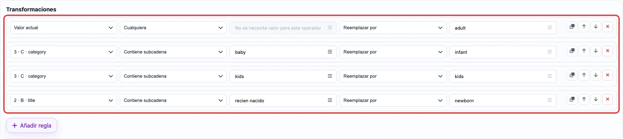
Task: Click the disabled 'No se necesita valor' field
Action: pyautogui.click(x=283, y=28)
